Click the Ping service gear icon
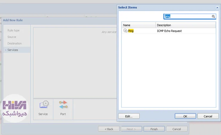The image size is (221, 135). point(125,31)
